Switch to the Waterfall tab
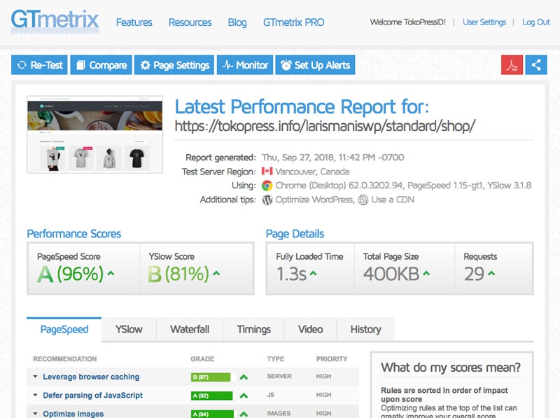This screenshot has width=560, height=418. [190, 329]
